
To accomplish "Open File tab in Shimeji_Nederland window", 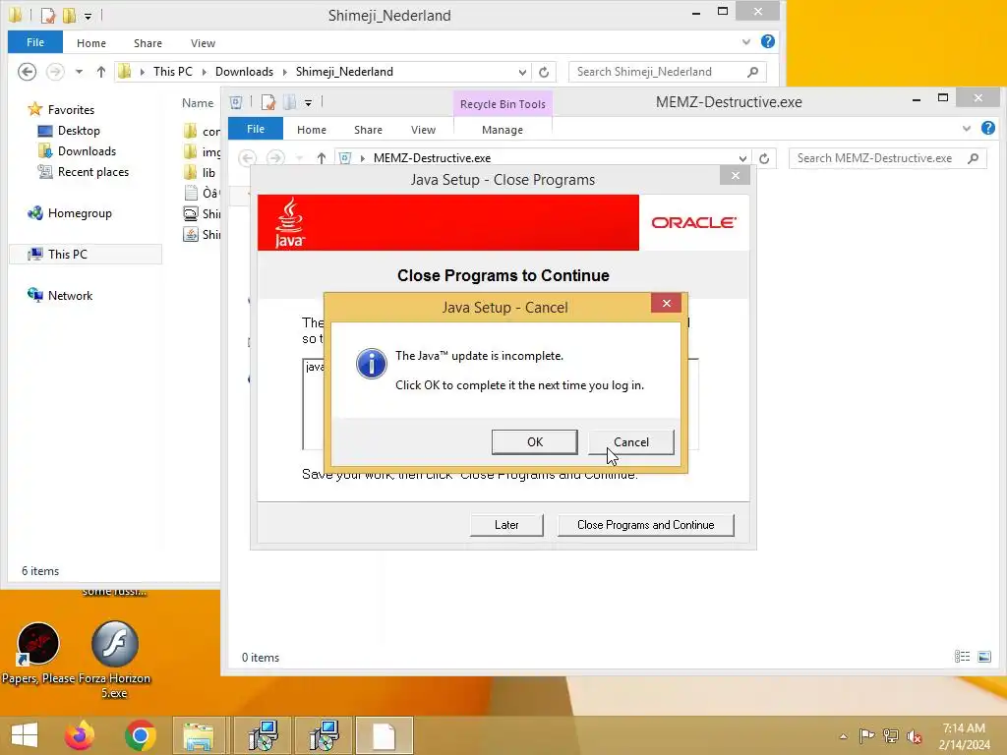I will [35, 42].
